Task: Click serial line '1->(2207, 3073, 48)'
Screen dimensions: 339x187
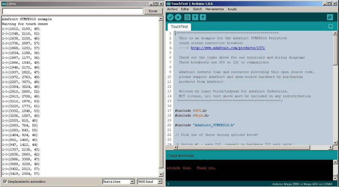Action: coord(21,82)
